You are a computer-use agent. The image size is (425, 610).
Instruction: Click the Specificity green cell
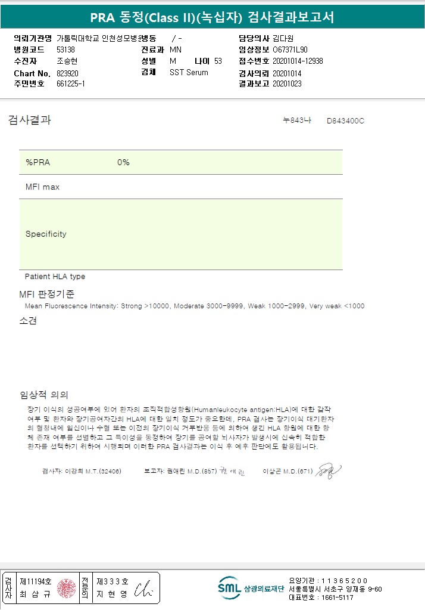(181, 234)
